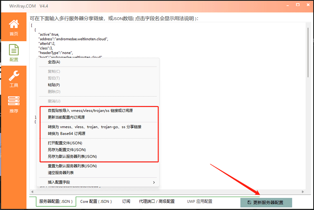Screen dimensions: 314x210
Task: Select 清空服务器列表 menu entry
Action: coord(98,173)
